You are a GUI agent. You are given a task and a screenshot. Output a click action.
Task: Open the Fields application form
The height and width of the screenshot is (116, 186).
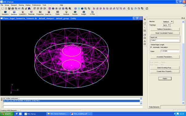[x=57, y=13]
